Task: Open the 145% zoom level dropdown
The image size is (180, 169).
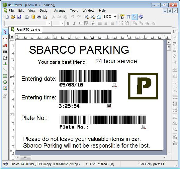Action: (x=115, y=17)
